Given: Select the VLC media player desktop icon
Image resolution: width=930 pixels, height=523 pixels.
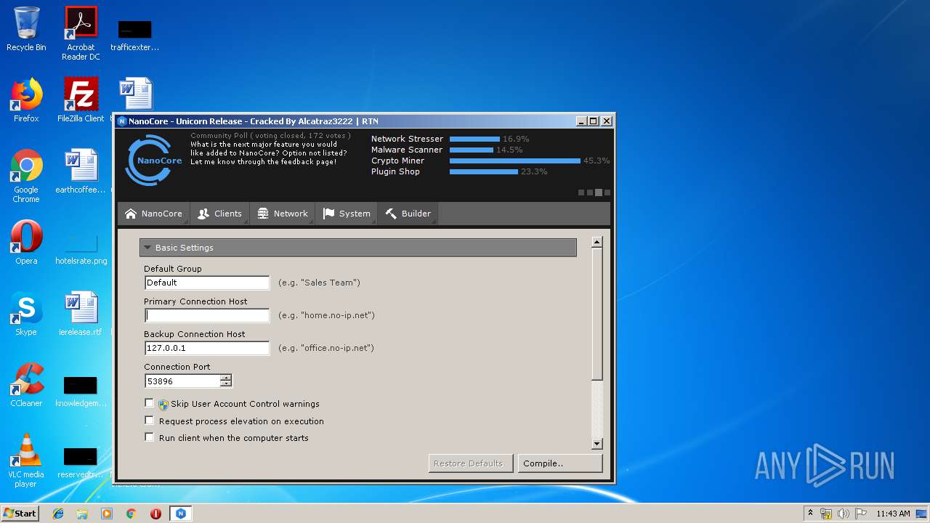Looking at the screenshot, I should pyautogui.click(x=26, y=461).
